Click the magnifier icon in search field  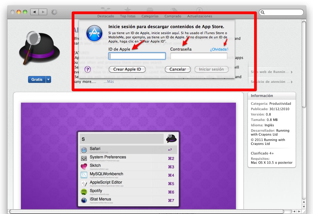(263, 12)
